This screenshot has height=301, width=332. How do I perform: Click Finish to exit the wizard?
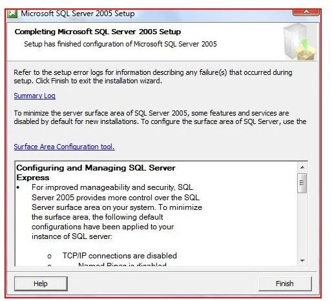(285, 284)
